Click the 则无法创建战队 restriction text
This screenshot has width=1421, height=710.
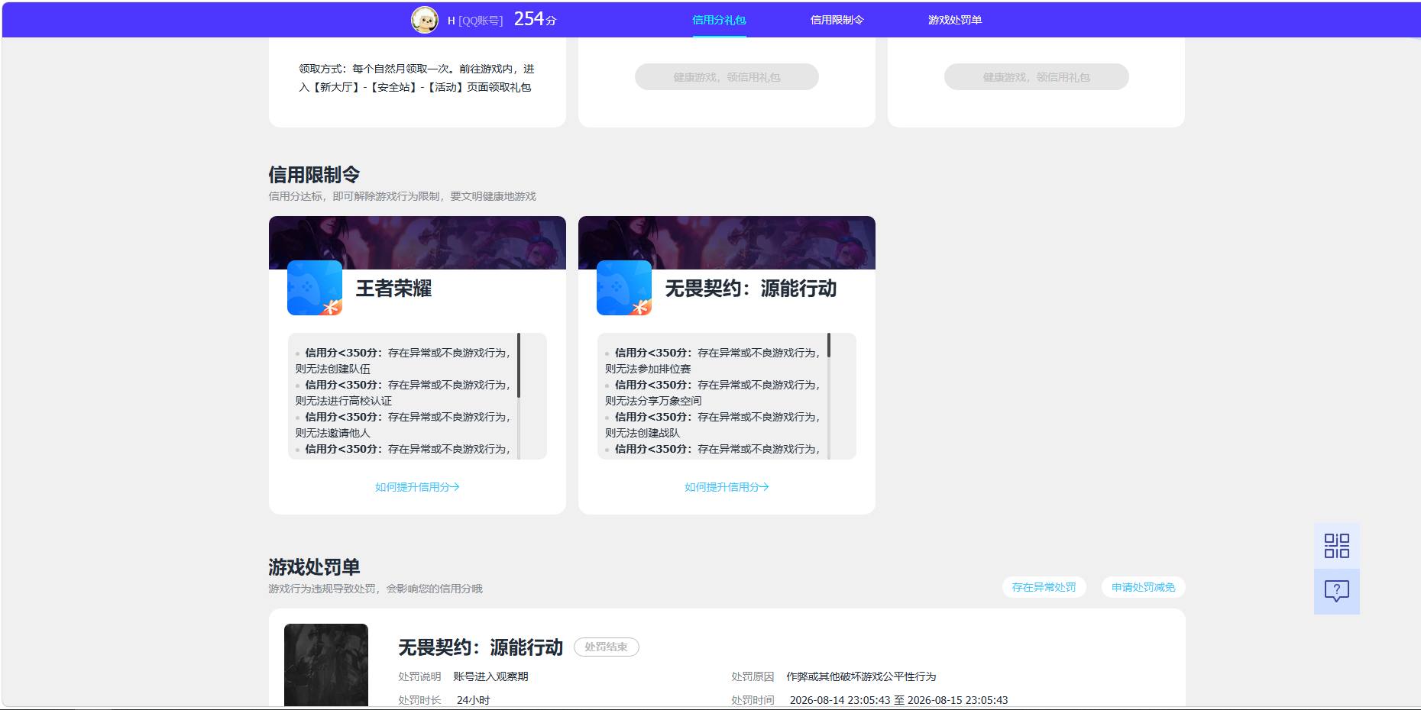pyautogui.click(x=643, y=433)
